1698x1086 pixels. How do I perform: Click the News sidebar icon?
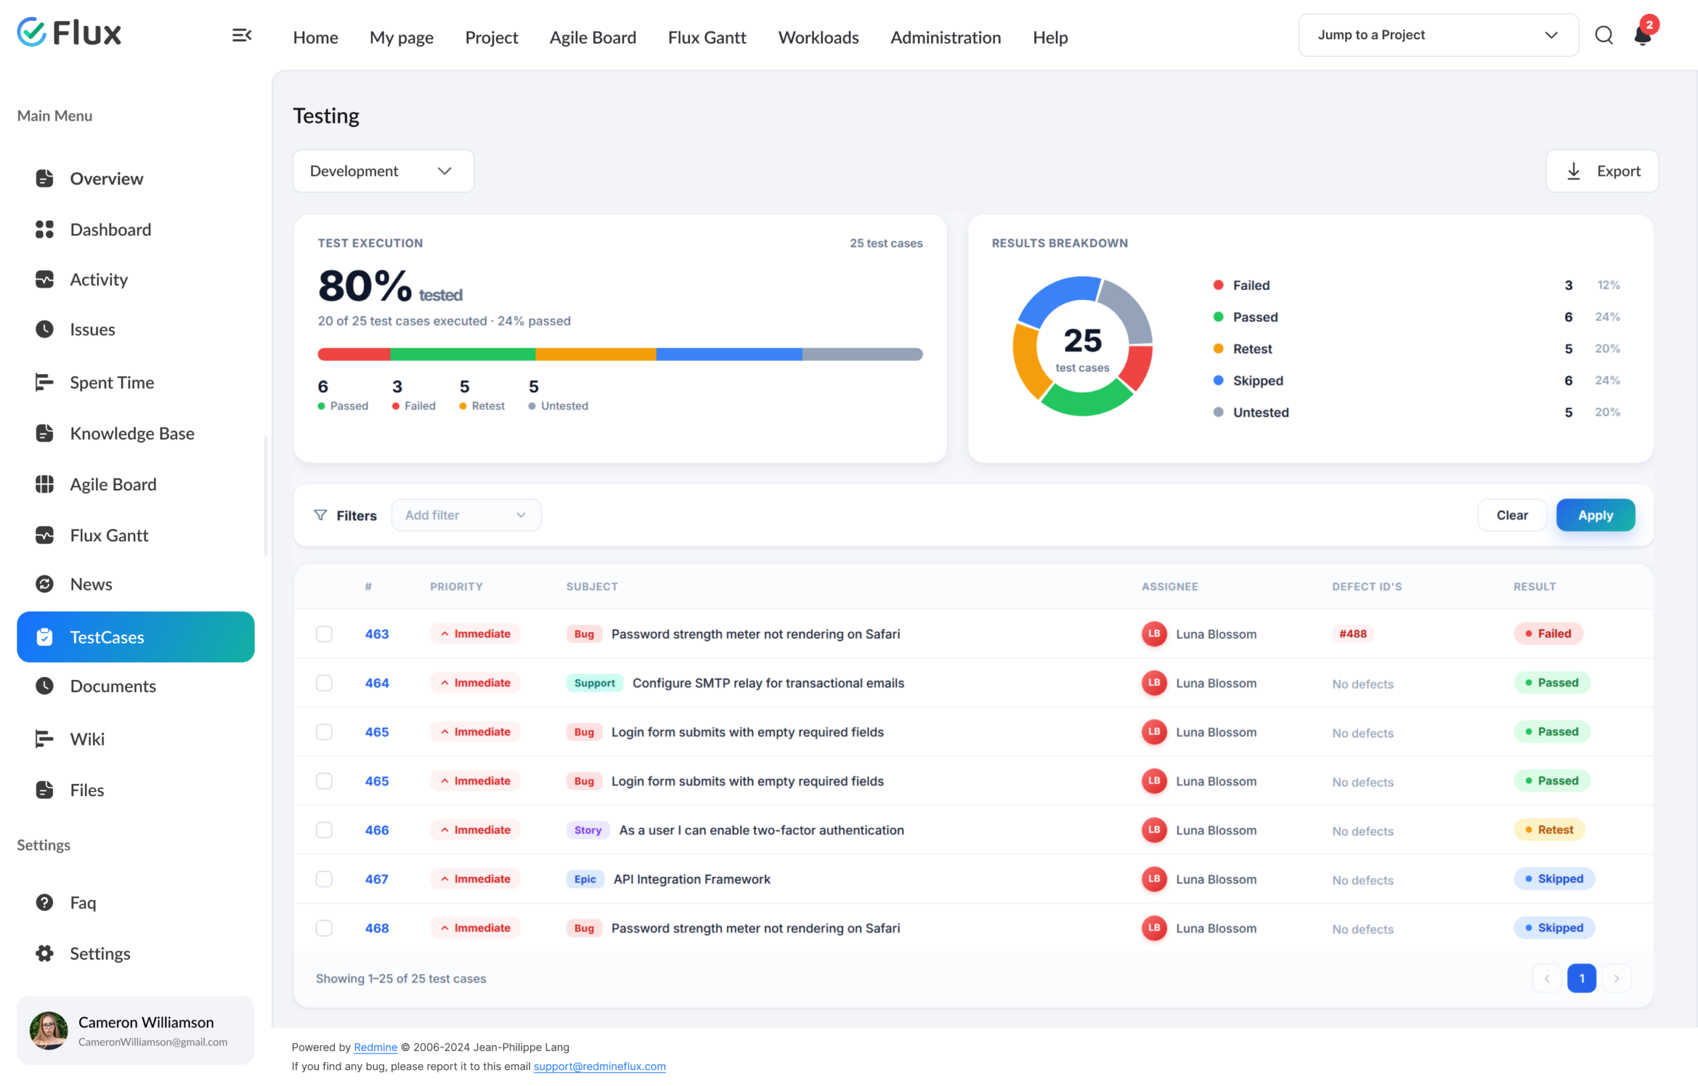[x=44, y=584]
